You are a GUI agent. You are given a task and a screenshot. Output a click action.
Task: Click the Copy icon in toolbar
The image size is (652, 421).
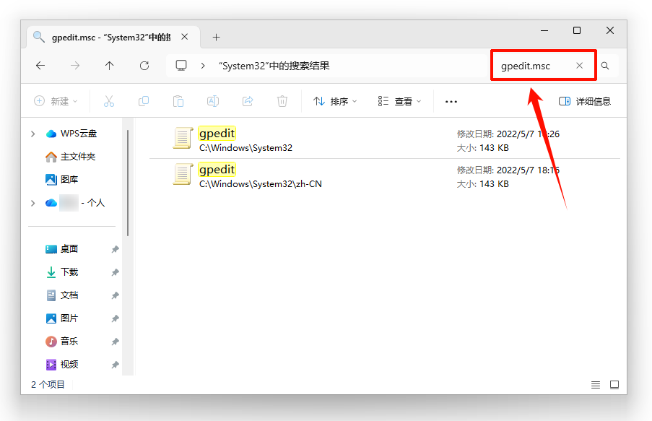[x=144, y=101]
